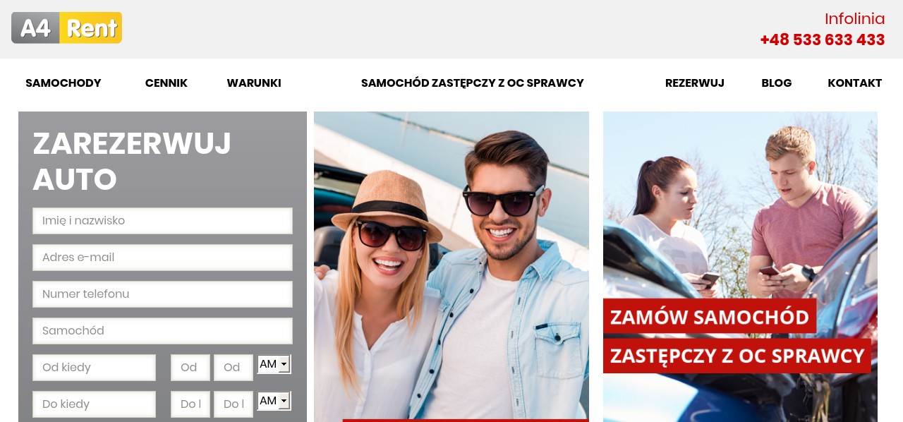903x422 pixels.
Task: Focus the Imię i nazwisko field
Action: (162, 221)
